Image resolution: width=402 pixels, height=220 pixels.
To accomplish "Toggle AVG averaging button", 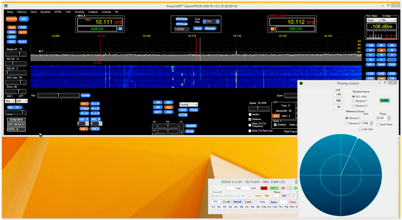I will click(183, 110).
